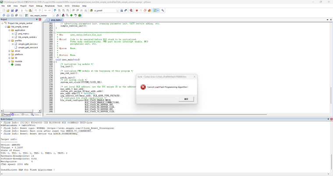Collapse the application folder
Screen dimensions: 333x176
pyautogui.click(x=9, y=30)
